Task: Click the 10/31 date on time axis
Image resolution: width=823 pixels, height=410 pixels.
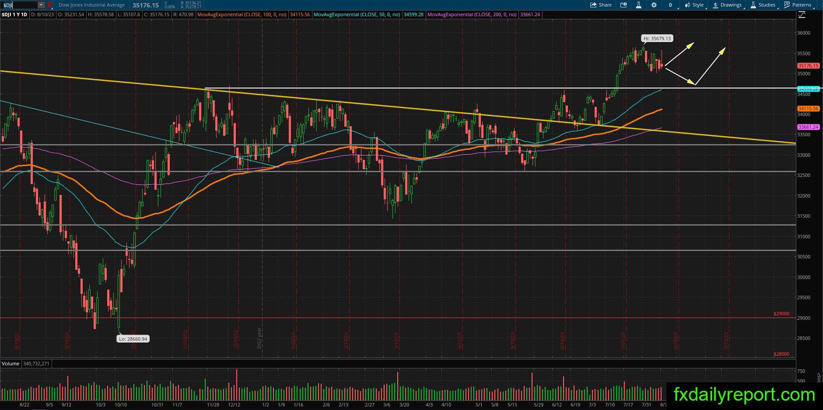Action: (157, 405)
